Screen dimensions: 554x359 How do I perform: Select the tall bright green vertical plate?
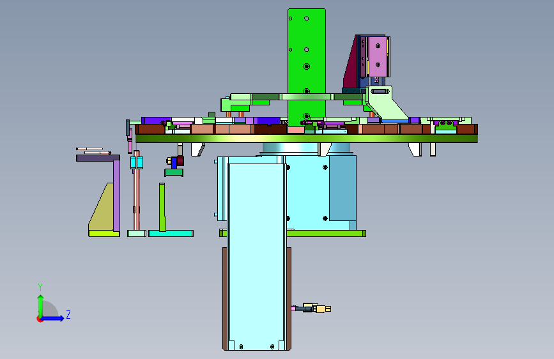pyautogui.click(x=306, y=69)
